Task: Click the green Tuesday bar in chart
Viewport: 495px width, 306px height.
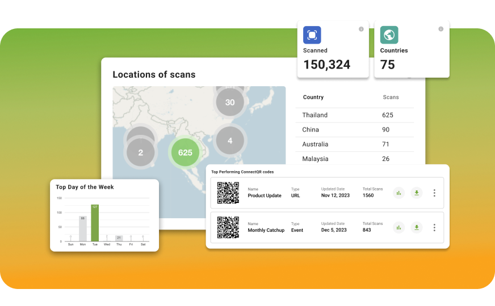Action: (x=95, y=223)
